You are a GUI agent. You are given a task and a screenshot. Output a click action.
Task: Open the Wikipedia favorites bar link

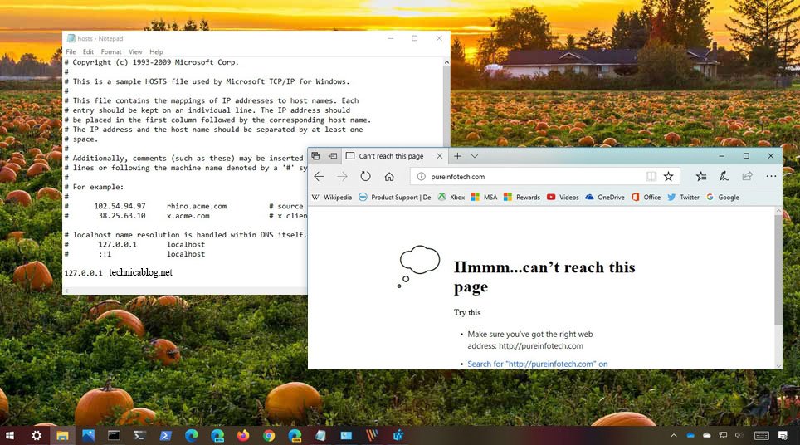pyautogui.click(x=332, y=198)
